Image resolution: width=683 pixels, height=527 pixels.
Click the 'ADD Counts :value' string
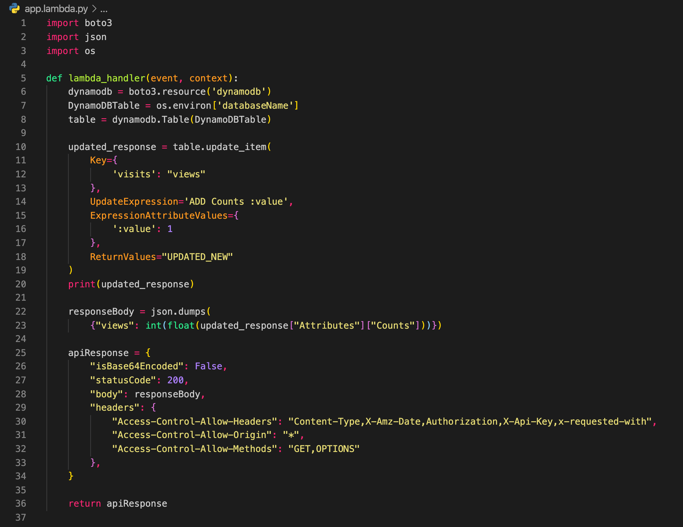click(x=236, y=202)
